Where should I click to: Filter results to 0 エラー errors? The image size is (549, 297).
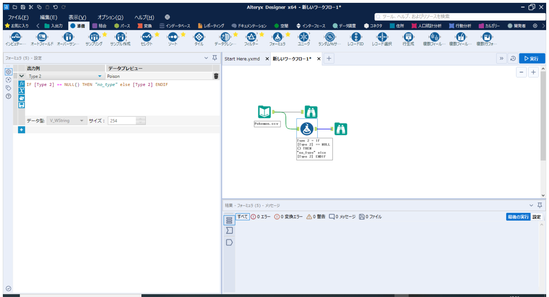261,217
